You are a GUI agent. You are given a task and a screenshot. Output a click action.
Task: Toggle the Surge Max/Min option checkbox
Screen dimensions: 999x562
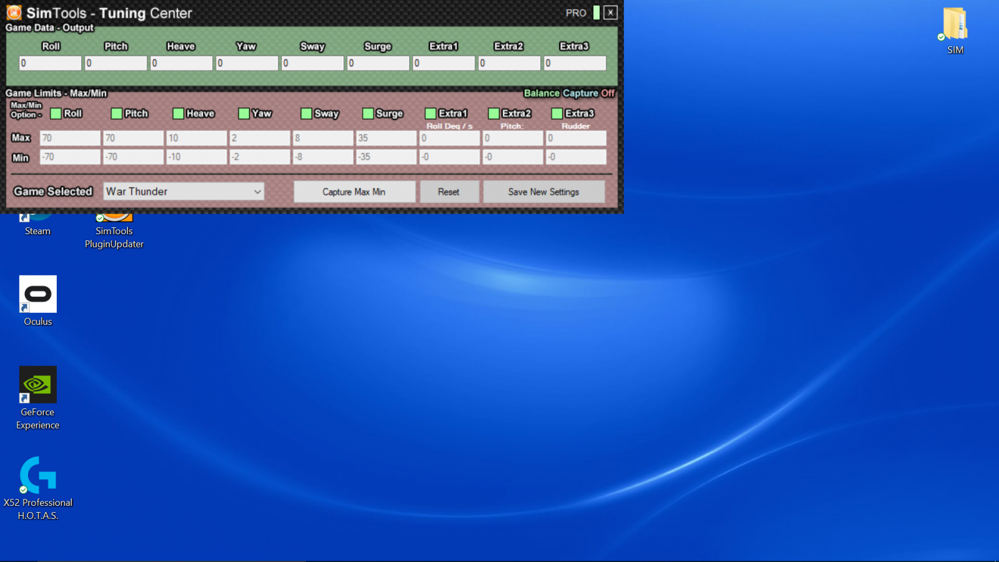(368, 114)
